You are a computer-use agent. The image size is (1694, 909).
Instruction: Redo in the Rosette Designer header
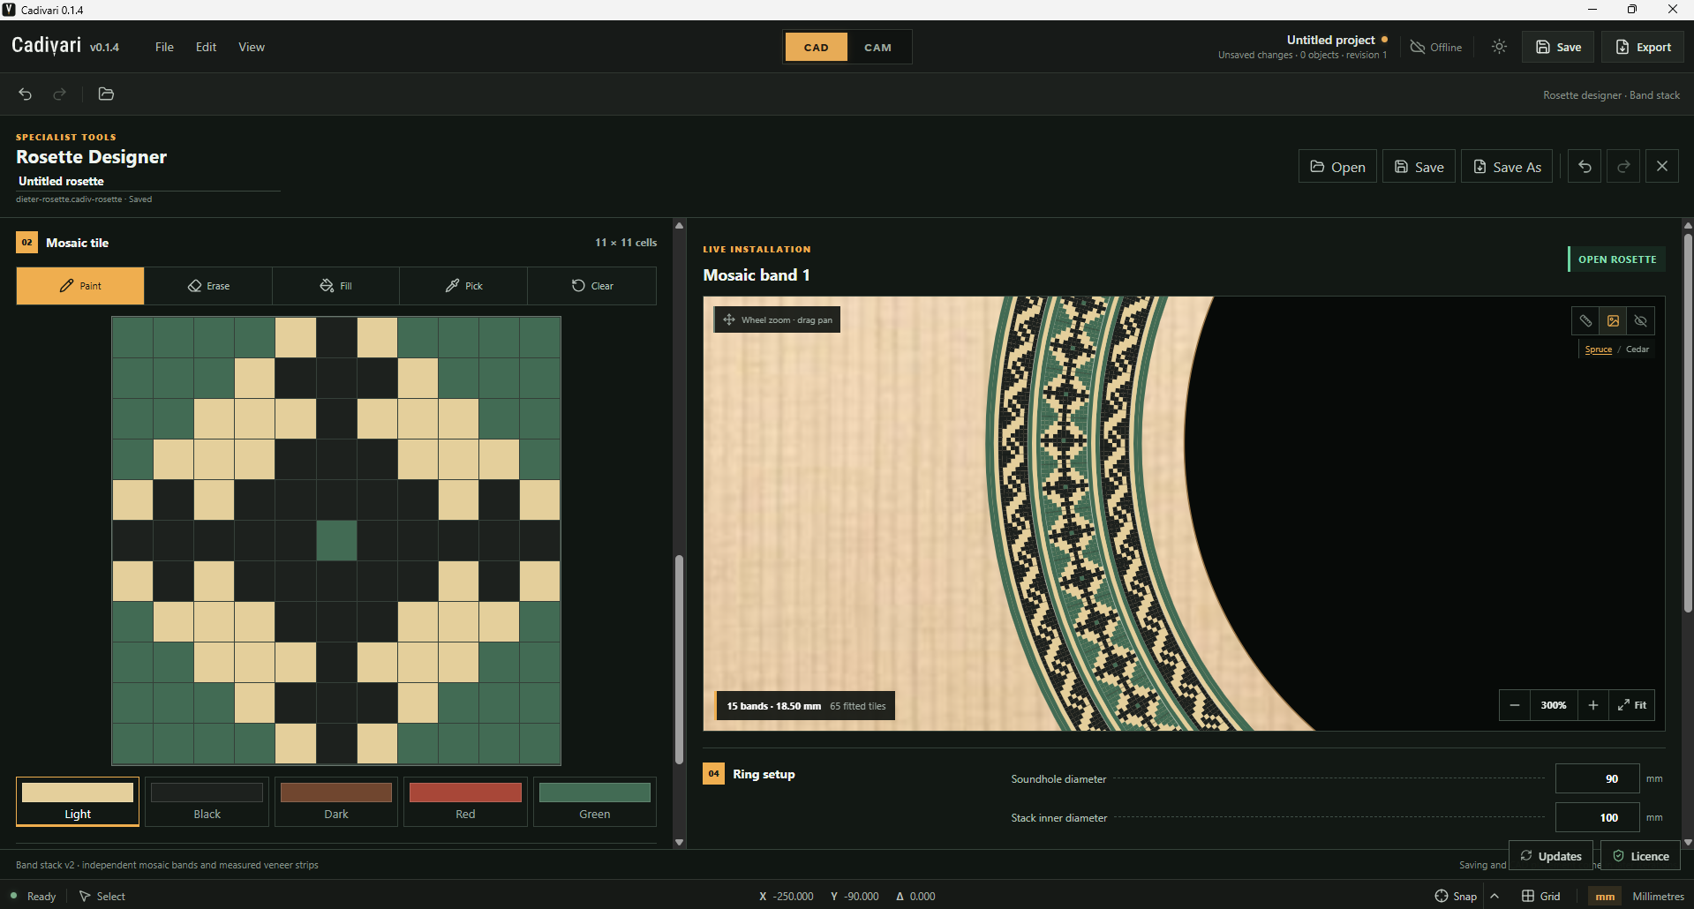coord(1623,167)
